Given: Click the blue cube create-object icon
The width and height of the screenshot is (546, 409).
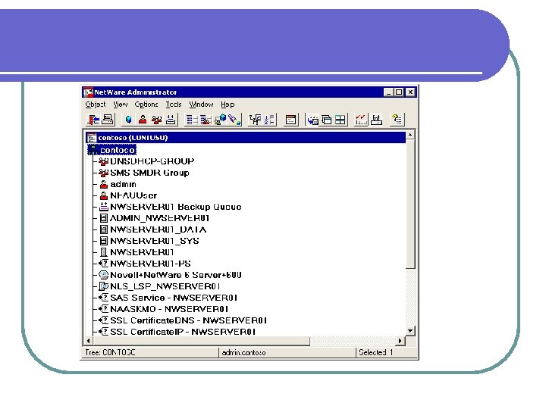Looking at the screenshot, I should 128,120.
